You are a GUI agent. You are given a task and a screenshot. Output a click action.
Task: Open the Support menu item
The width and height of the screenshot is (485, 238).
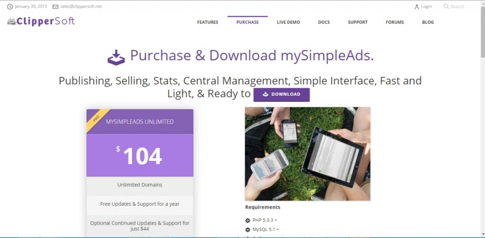pos(358,22)
